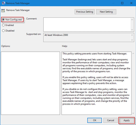Maximize the Remove Task Manager window
Screen dimensions: 136x125
[x=122, y=3]
